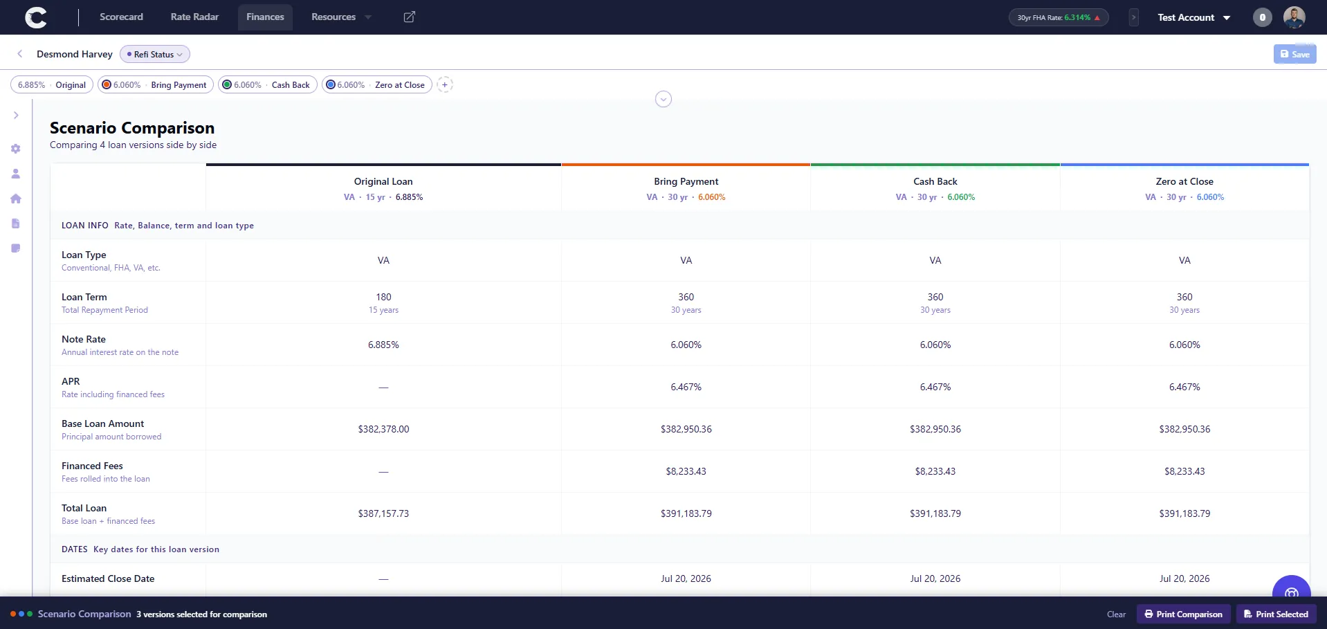Click the Estimated Close Date row label
The height and width of the screenshot is (629, 1327).
(108, 578)
